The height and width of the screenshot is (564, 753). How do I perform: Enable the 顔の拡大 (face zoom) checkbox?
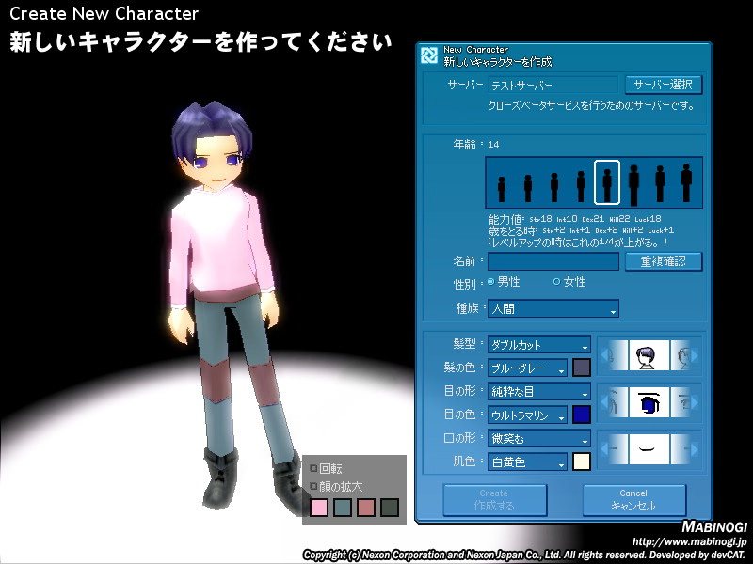314,486
